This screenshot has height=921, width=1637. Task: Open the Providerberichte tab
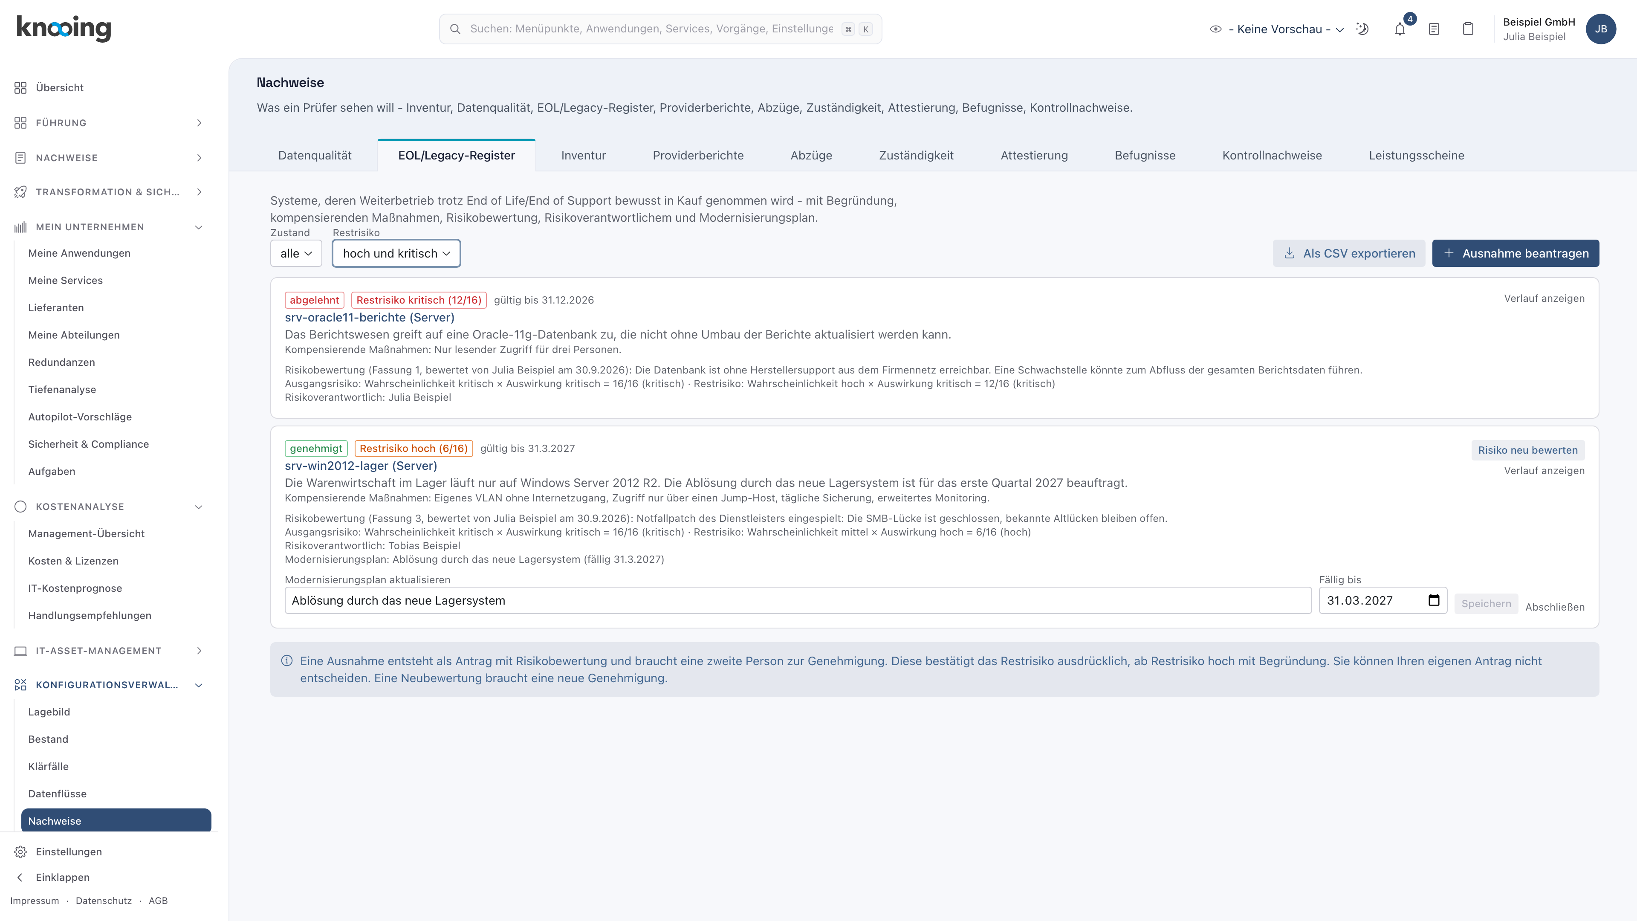[x=698, y=156]
